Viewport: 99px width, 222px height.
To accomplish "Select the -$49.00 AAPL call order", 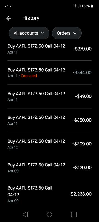I will (50, 96).
